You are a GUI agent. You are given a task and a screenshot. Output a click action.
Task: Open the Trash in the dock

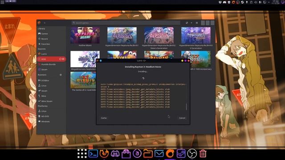[203, 154]
